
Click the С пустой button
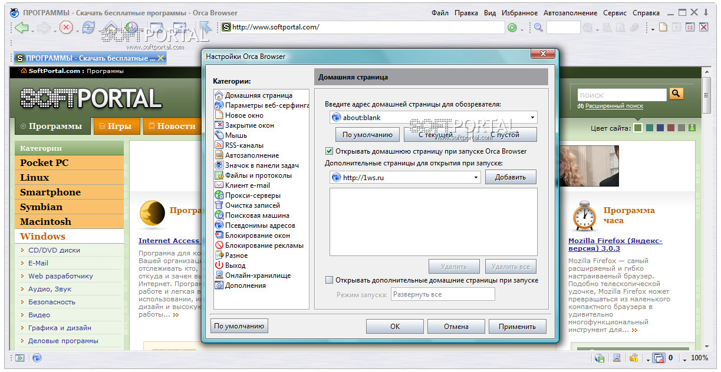pos(505,135)
